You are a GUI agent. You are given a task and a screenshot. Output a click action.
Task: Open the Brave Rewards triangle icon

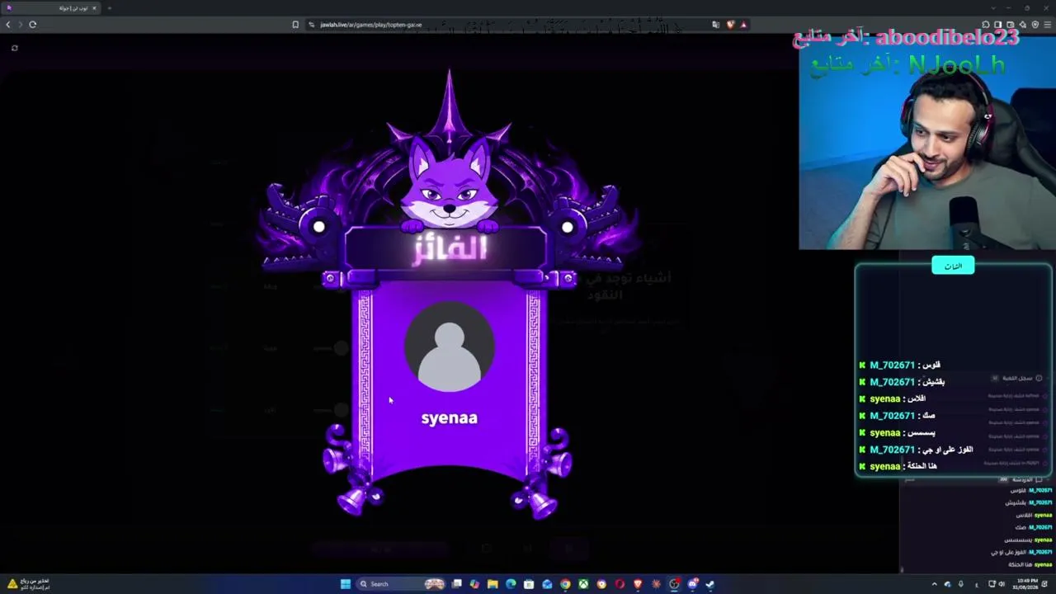point(743,25)
